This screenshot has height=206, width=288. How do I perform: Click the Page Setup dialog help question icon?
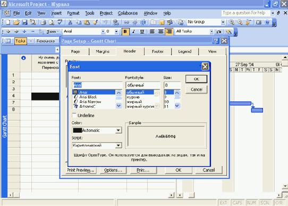tap(216, 41)
